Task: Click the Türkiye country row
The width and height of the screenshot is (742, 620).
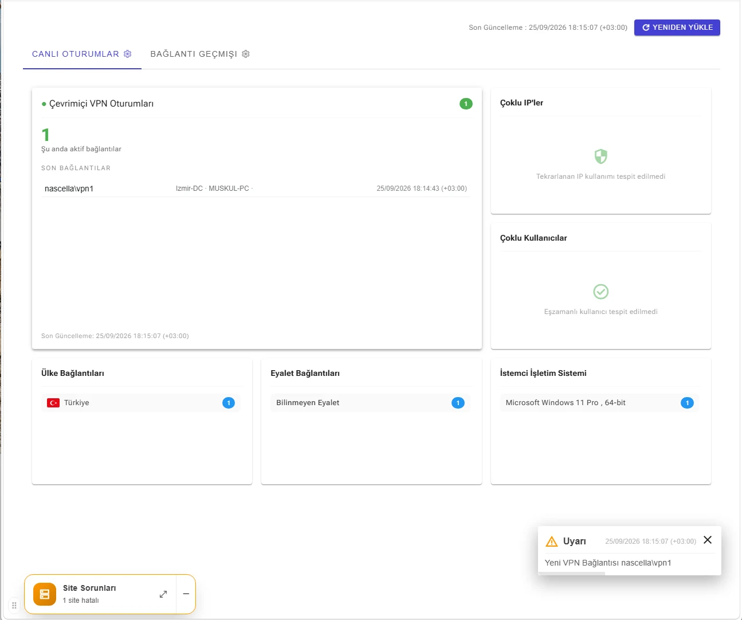Action: pos(141,403)
